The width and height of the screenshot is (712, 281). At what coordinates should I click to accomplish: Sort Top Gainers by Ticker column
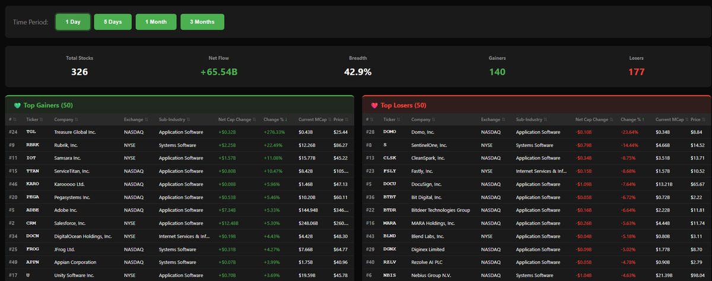(35, 119)
